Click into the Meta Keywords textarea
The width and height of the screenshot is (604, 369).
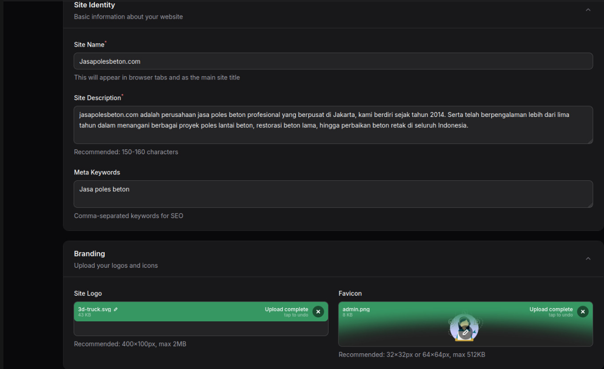pos(333,194)
